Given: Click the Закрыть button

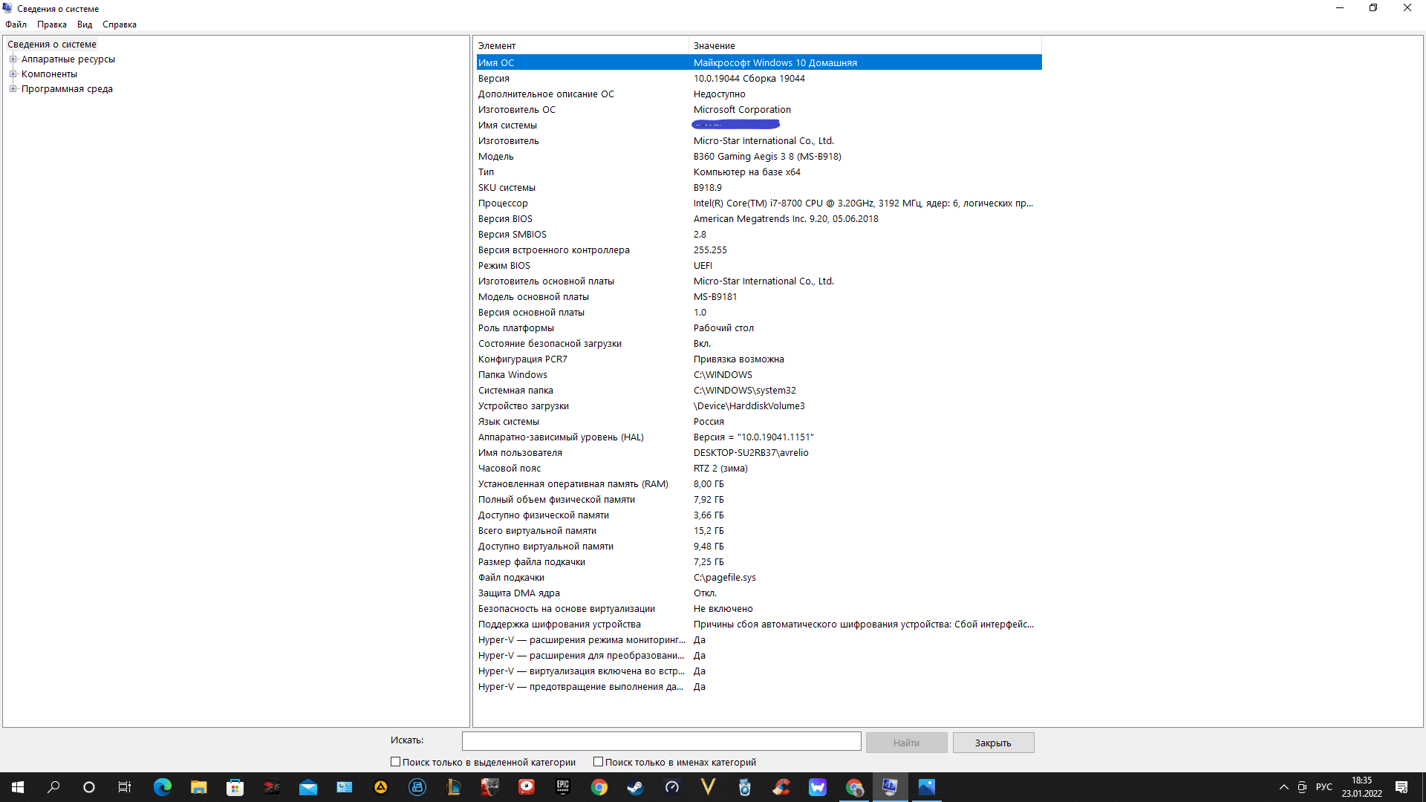Looking at the screenshot, I should pyautogui.click(x=993, y=743).
